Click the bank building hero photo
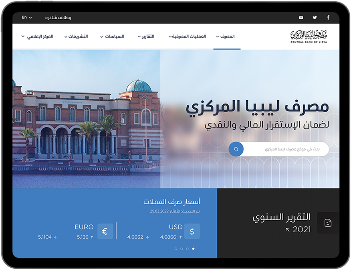Viewport: 351px width, 270px height. (x=87, y=119)
